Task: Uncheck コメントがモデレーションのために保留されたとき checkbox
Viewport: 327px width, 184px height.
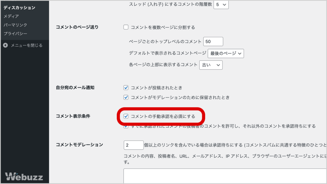Action: click(126, 97)
